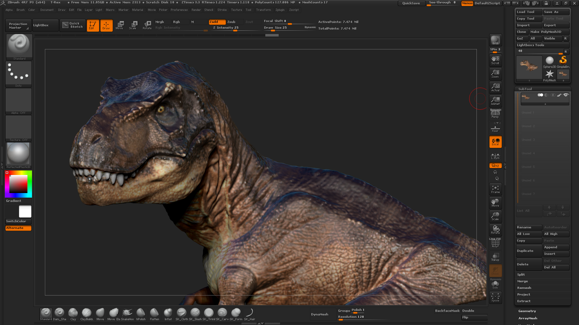Expand the Split section in SubTool

coord(521,275)
